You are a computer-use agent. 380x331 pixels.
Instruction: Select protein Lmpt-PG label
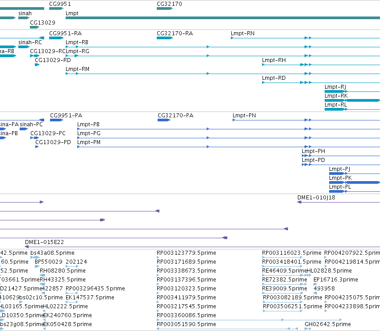click(89, 133)
